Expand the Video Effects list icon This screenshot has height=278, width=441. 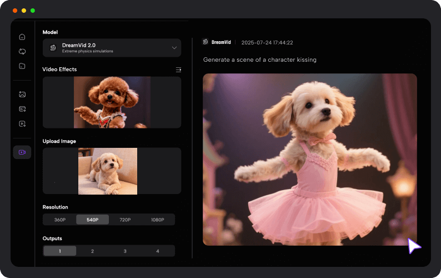(178, 70)
